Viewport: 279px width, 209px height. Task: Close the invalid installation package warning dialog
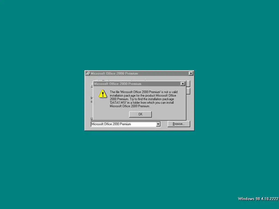pos(183,84)
